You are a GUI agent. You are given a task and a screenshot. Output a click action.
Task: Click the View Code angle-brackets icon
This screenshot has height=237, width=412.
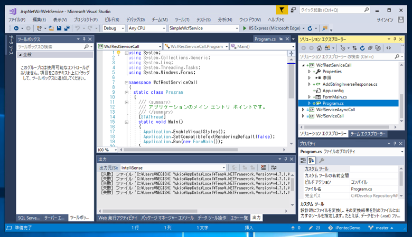tap(389, 48)
